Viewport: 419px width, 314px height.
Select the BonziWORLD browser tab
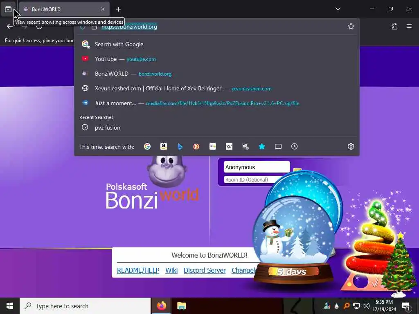click(64, 9)
